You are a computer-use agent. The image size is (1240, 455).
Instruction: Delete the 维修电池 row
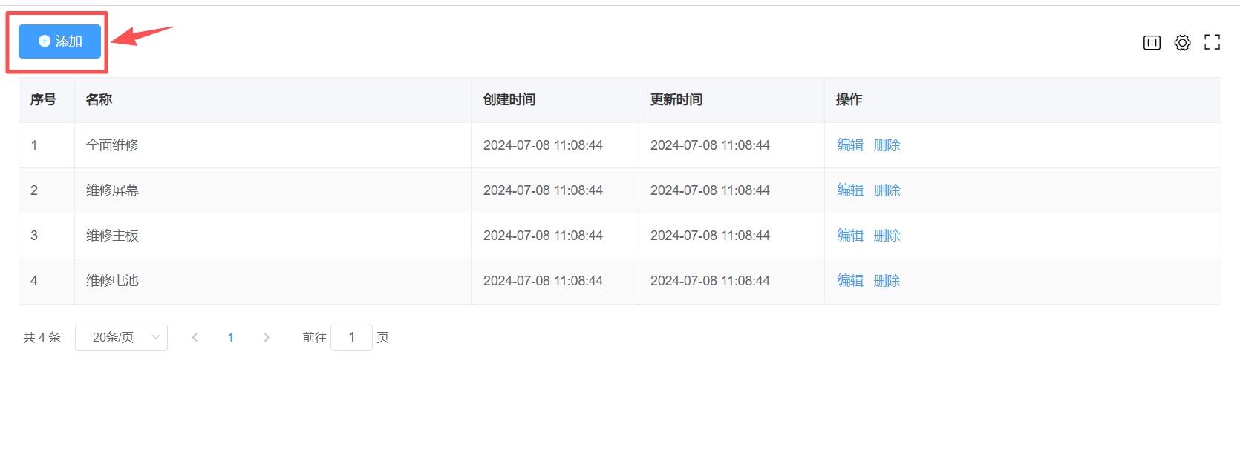[x=887, y=281]
